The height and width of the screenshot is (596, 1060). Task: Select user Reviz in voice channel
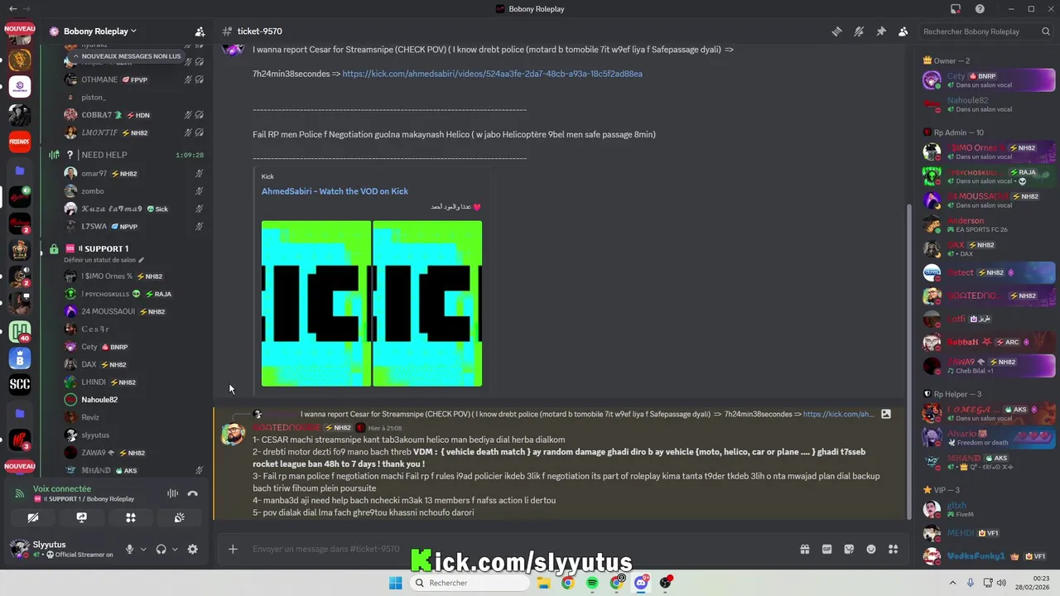(x=90, y=418)
